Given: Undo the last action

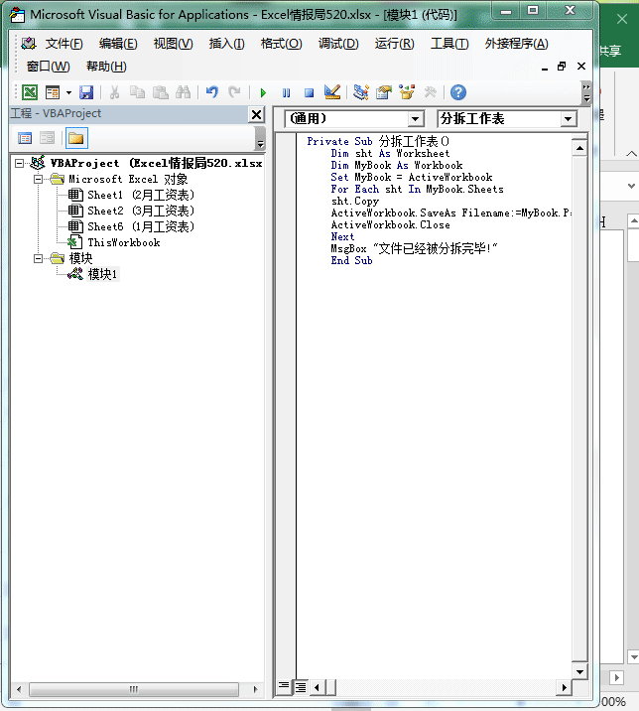Looking at the screenshot, I should tap(211, 92).
